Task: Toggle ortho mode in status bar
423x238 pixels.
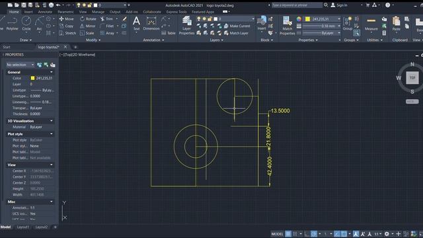Action: (x=307, y=233)
